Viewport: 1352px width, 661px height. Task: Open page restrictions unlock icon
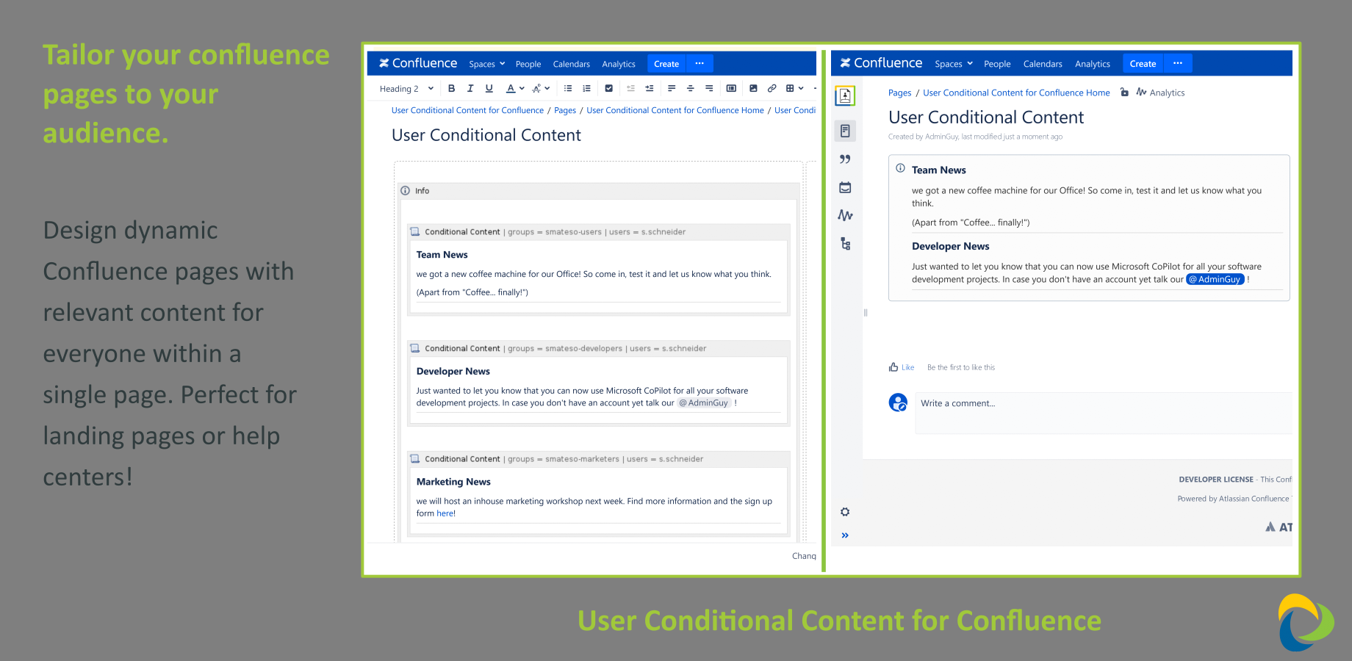point(1124,93)
